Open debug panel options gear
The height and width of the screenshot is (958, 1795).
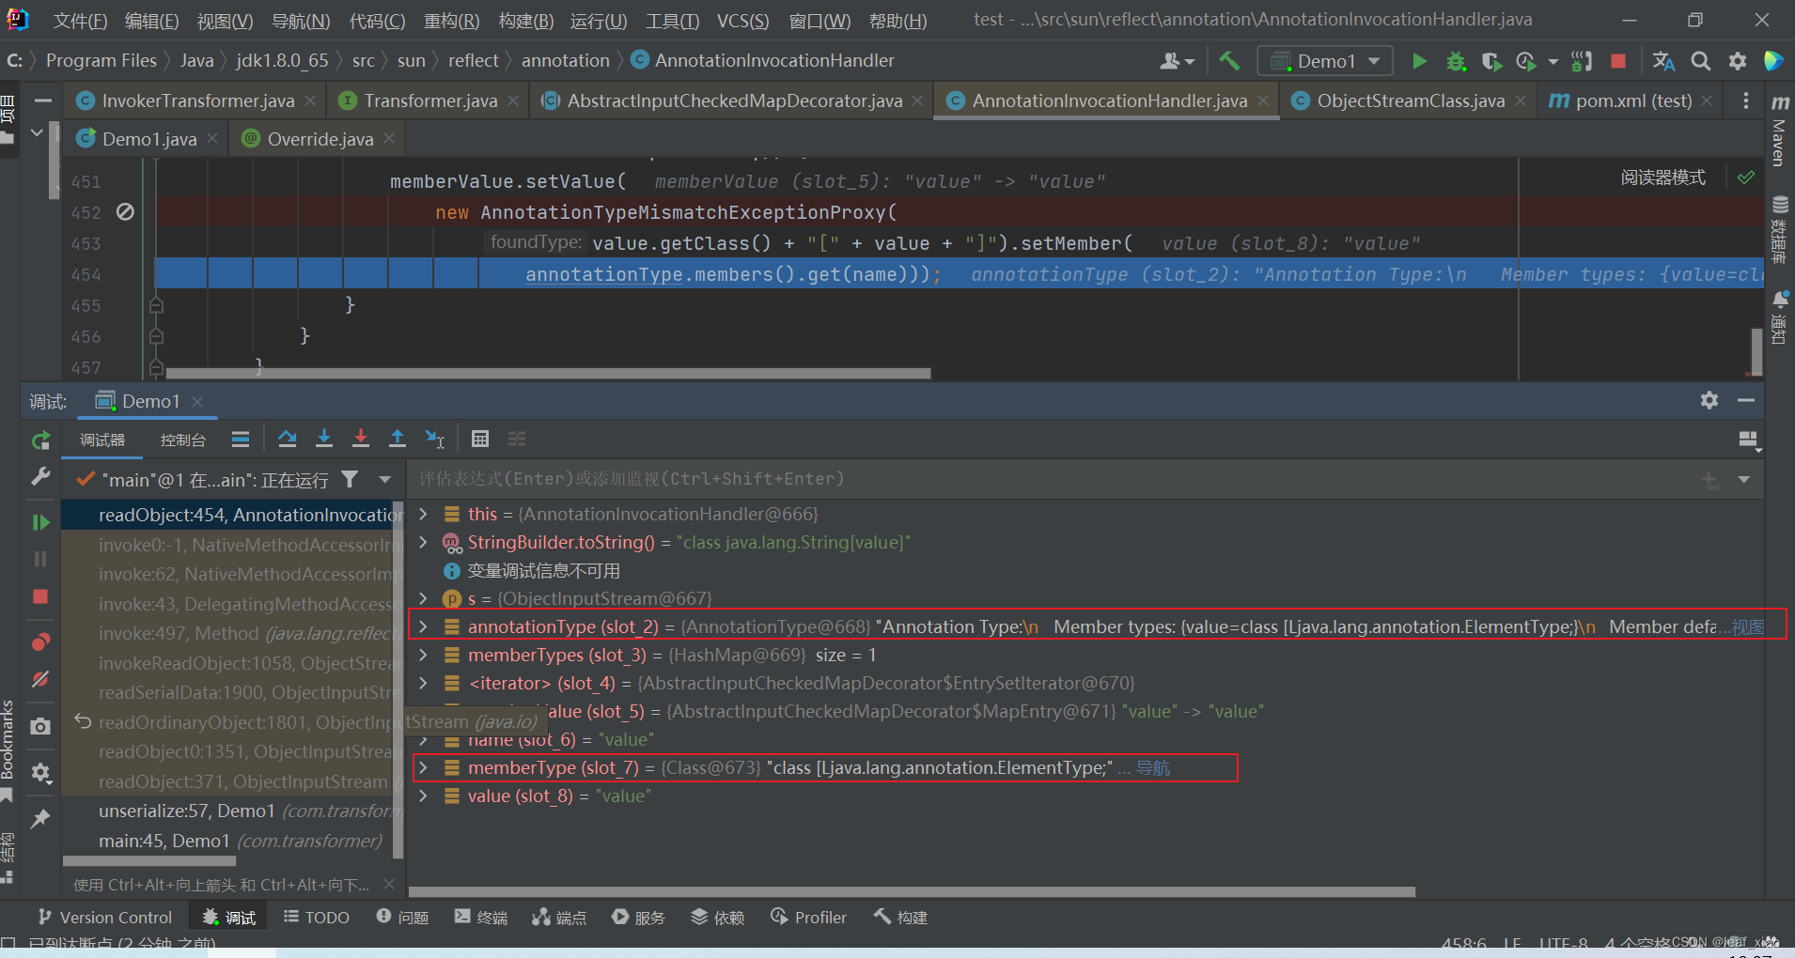1709,401
